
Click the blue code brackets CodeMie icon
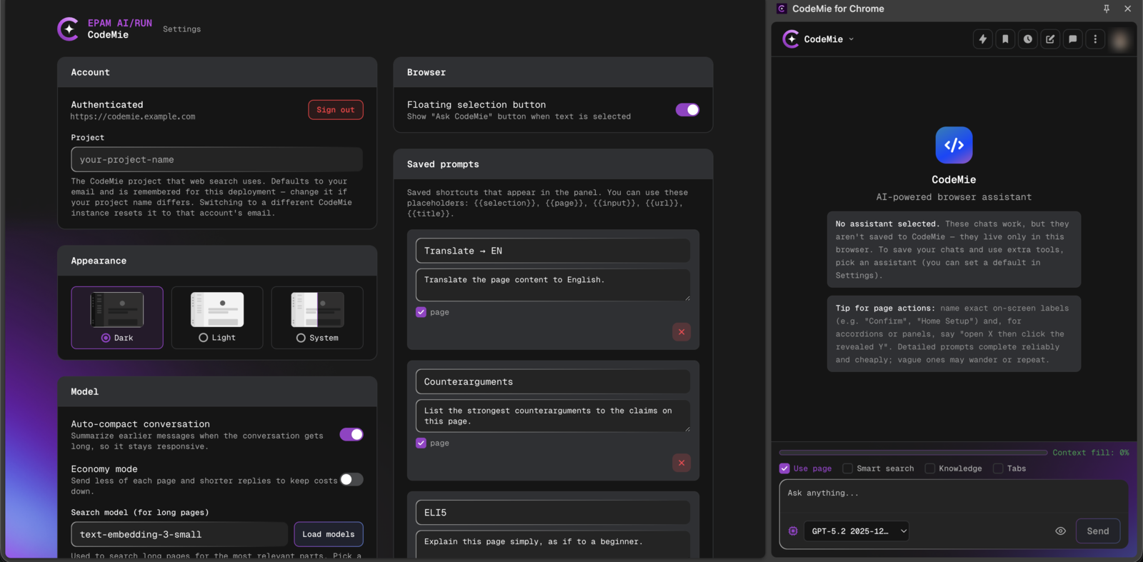954,145
